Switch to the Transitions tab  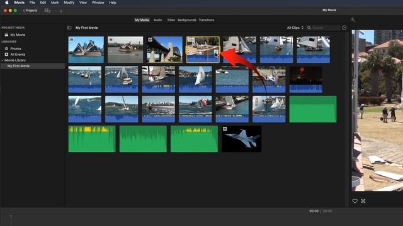point(207,20)
